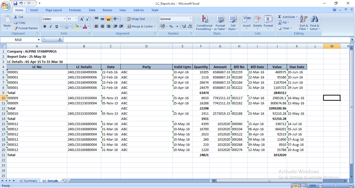Center text horizontally in cell

click(103, 26)
